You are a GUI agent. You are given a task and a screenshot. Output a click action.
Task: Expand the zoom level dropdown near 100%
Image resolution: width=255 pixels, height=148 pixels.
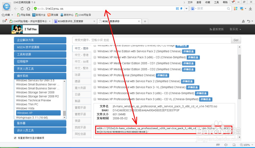pos(252,145)
